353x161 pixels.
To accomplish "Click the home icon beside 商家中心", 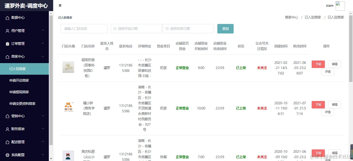I will pos(7,57).
